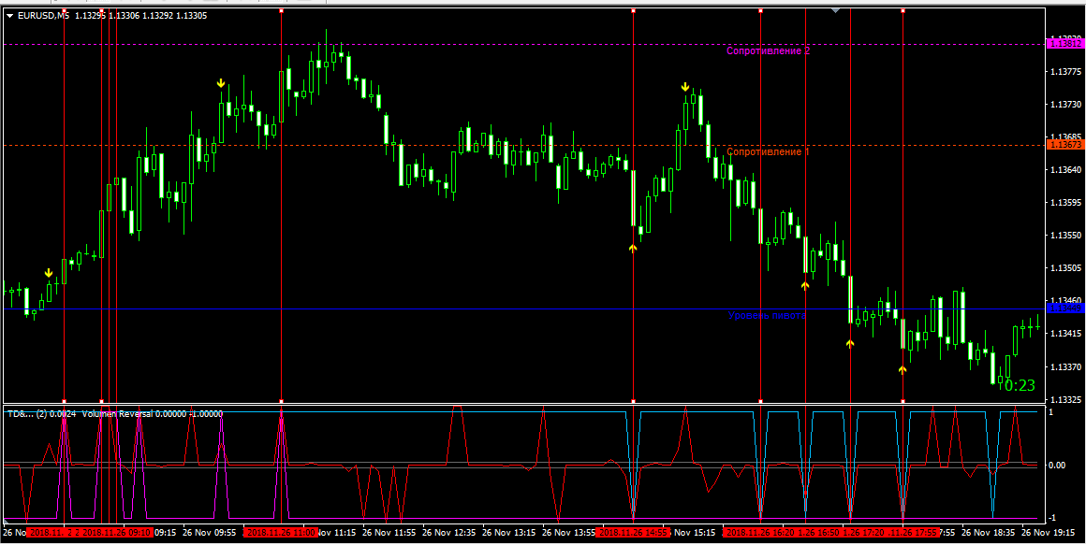Click the red 2018.11.26 16:20 time label

coord(760,533)
